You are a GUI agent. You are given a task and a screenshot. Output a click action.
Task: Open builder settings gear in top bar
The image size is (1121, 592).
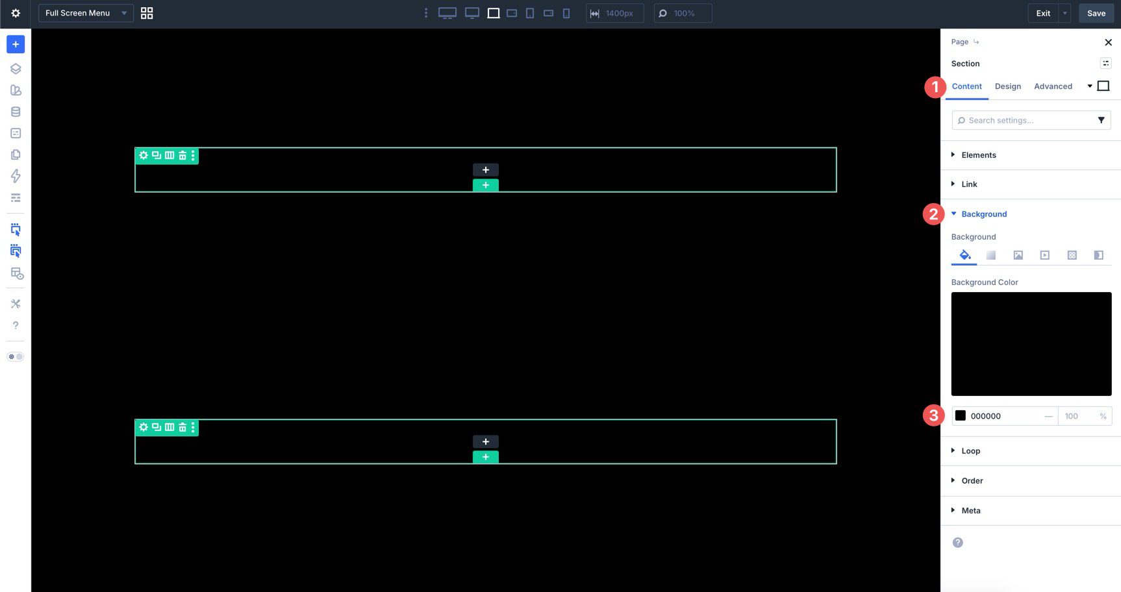(16, 13)
